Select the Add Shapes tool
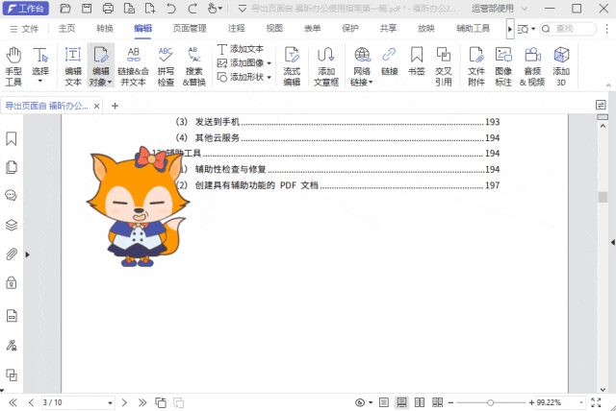Image resolution: width=616 pixels, height=411 pixels. (x=241, y=77)
